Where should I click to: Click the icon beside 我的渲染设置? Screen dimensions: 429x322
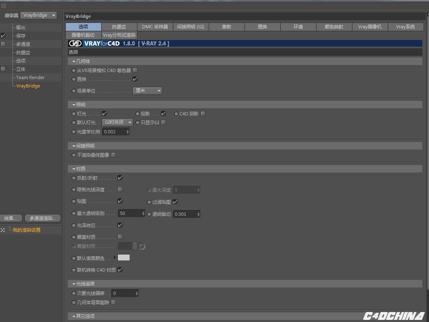coord(3,230)
